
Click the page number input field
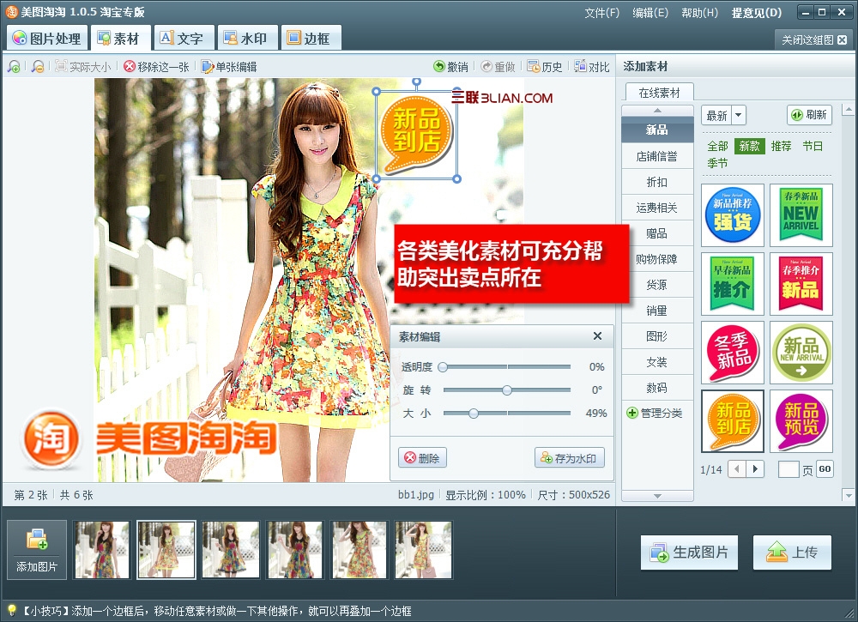[789, 469]
